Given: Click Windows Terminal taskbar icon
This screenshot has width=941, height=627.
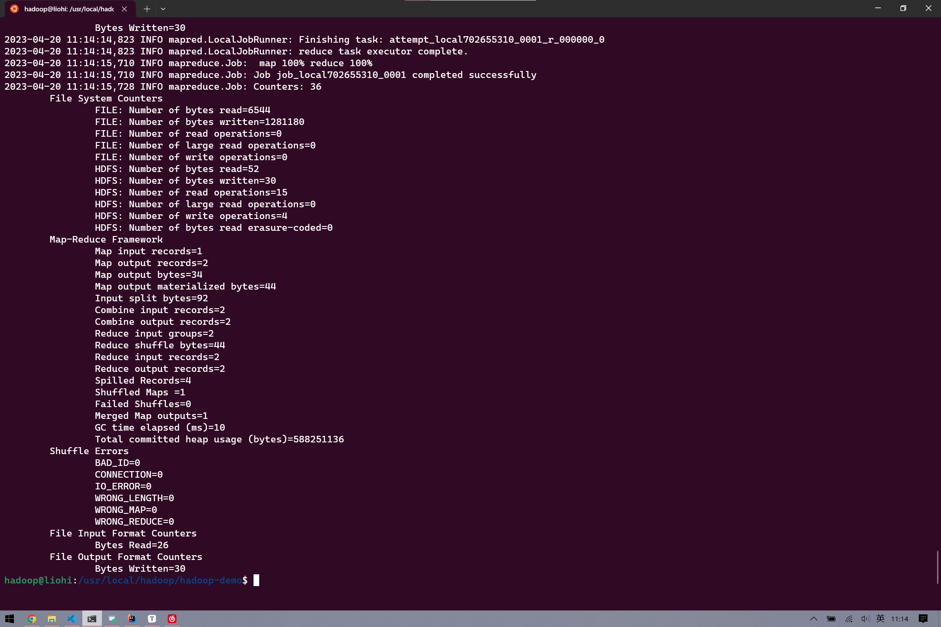Looking at the screenshot, I should (x=92, y=619).
